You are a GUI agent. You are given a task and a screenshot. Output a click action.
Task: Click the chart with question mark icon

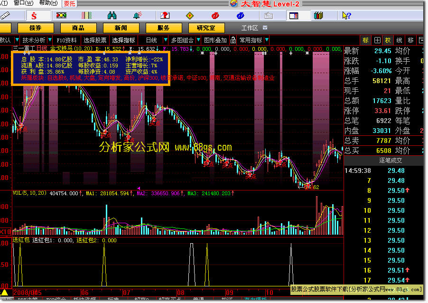165,15
